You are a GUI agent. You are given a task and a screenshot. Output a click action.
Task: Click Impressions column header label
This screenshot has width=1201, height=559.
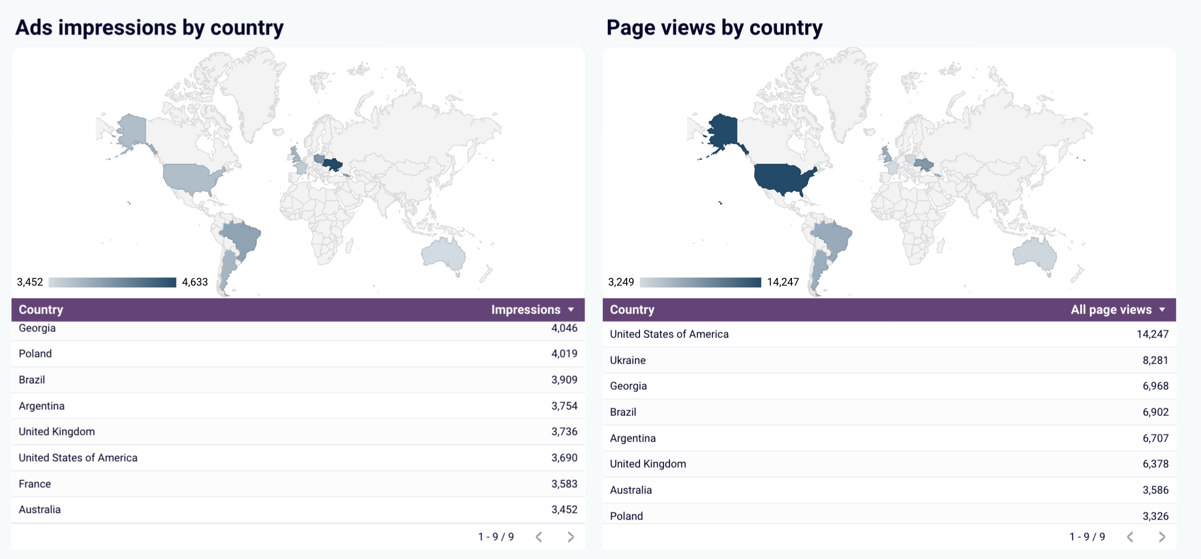coord(525,310)
